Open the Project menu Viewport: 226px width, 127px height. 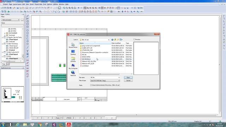click(x=6, y=4)
